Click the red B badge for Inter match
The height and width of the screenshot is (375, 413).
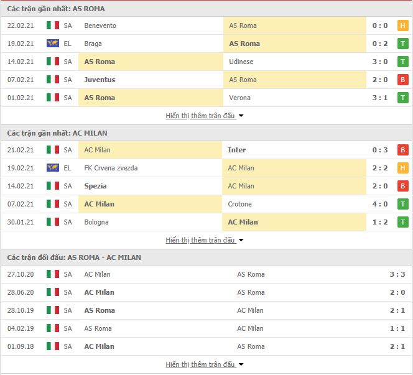(x=402, y=150)
